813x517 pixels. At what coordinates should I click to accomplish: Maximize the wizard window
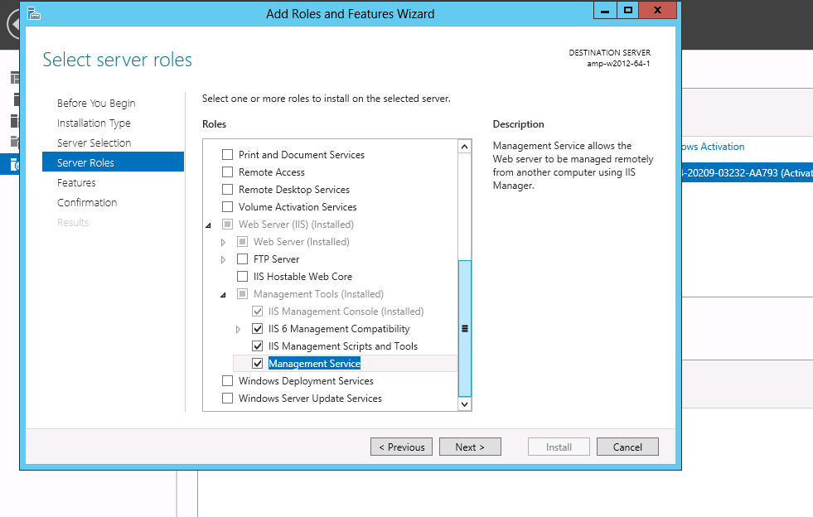[627, 11]
